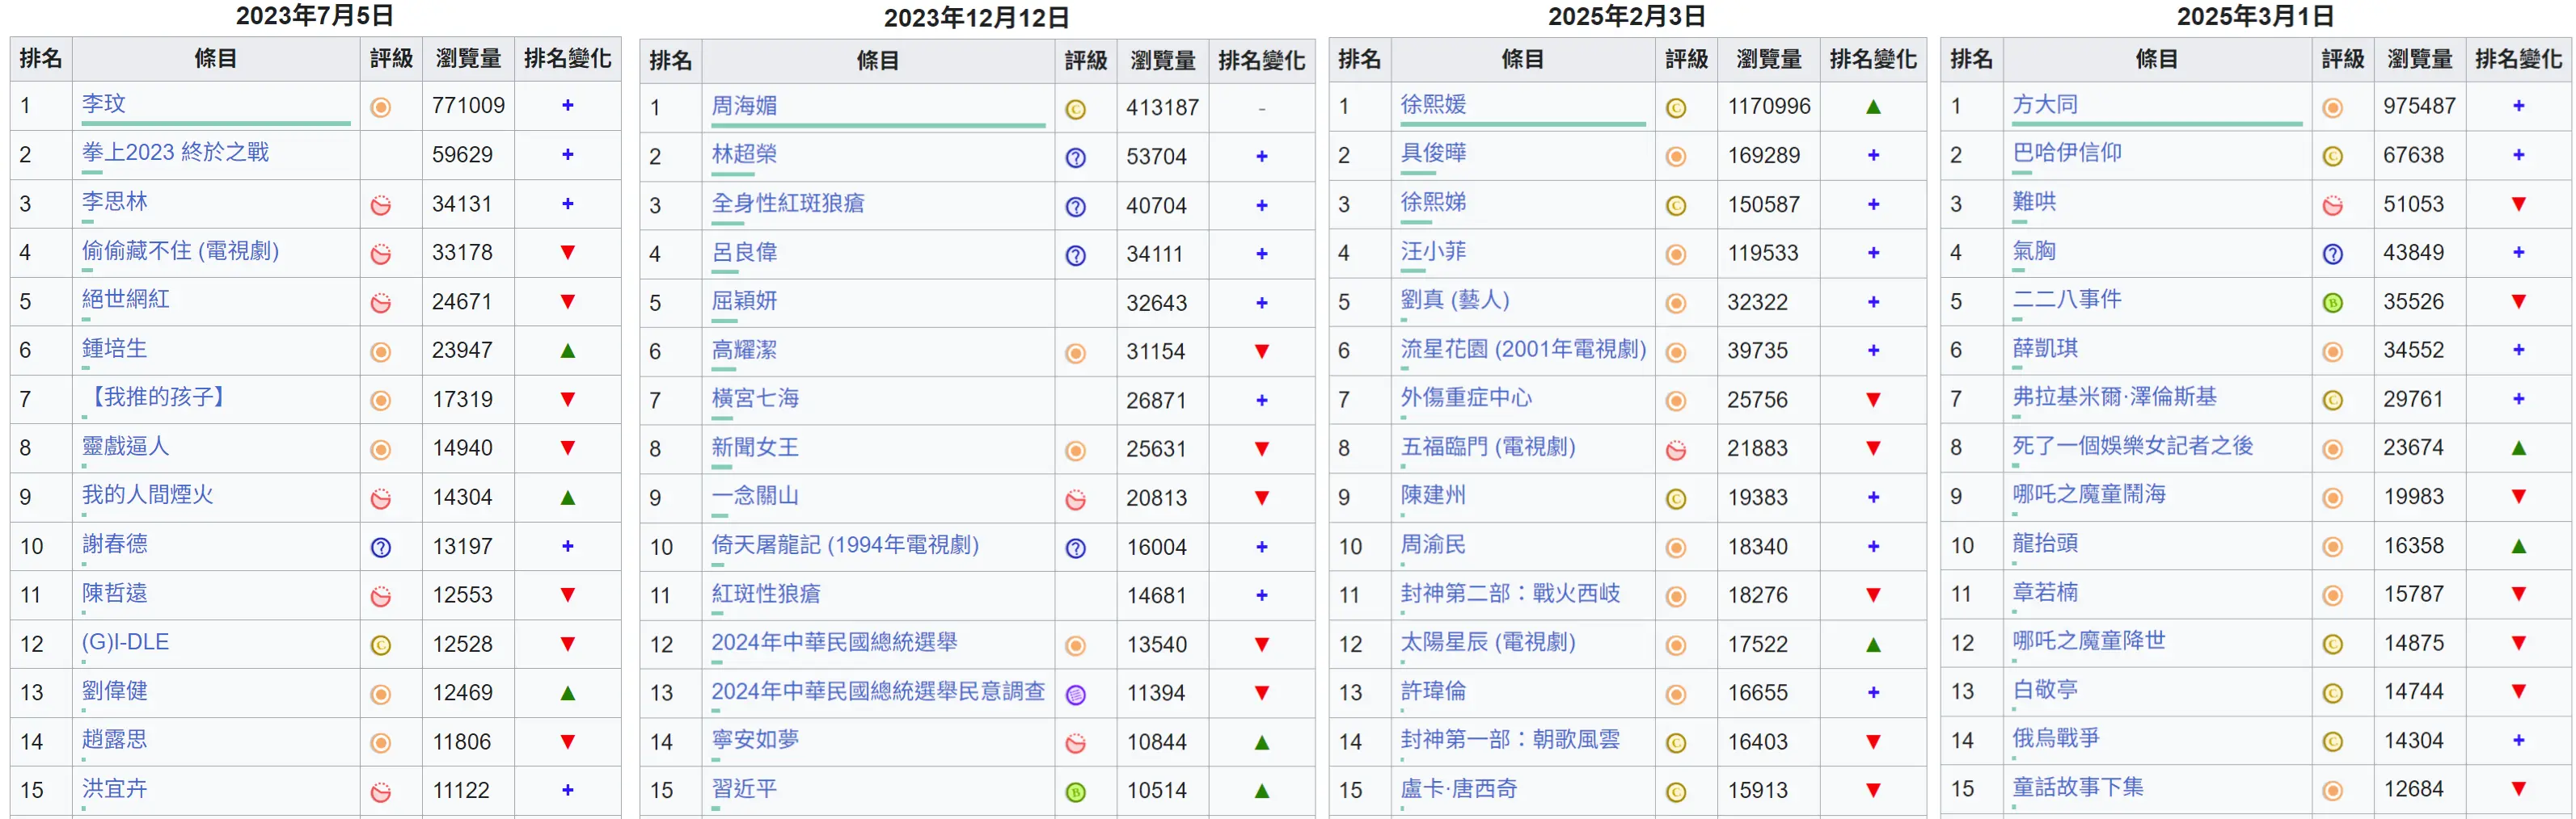Click the rating icon in 氣胸 row
Screen dimensions: 2576x819
click(x=2333, y=254)
